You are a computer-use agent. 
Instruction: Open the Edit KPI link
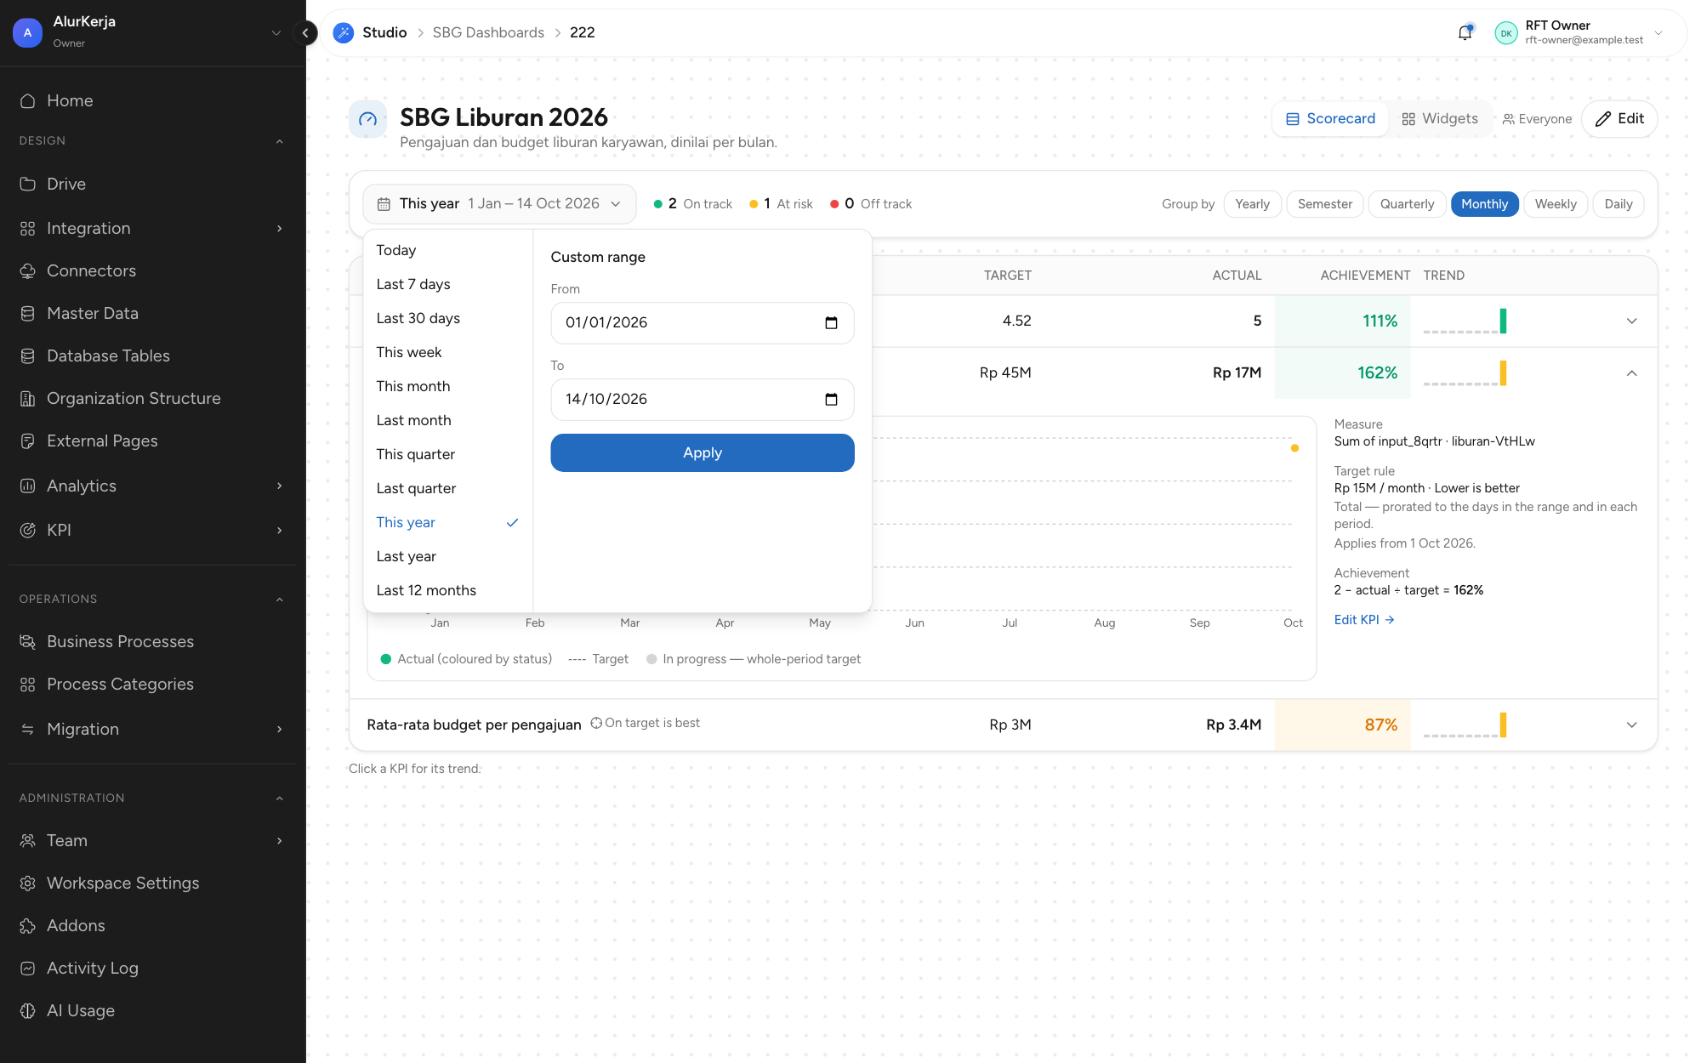(x=1364, y=620)
